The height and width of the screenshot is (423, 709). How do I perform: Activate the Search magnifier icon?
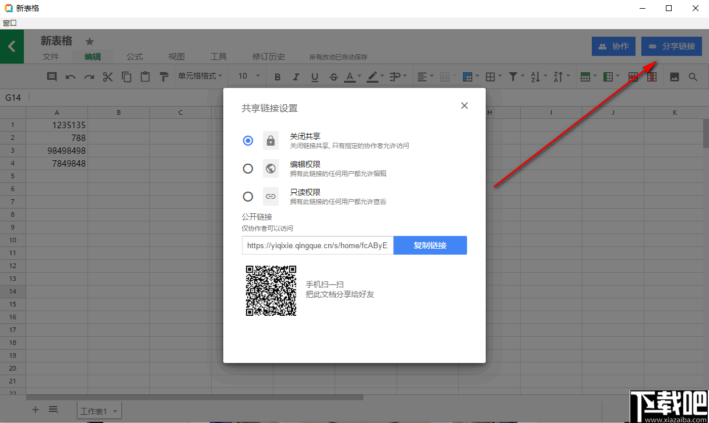coord(692,76)
